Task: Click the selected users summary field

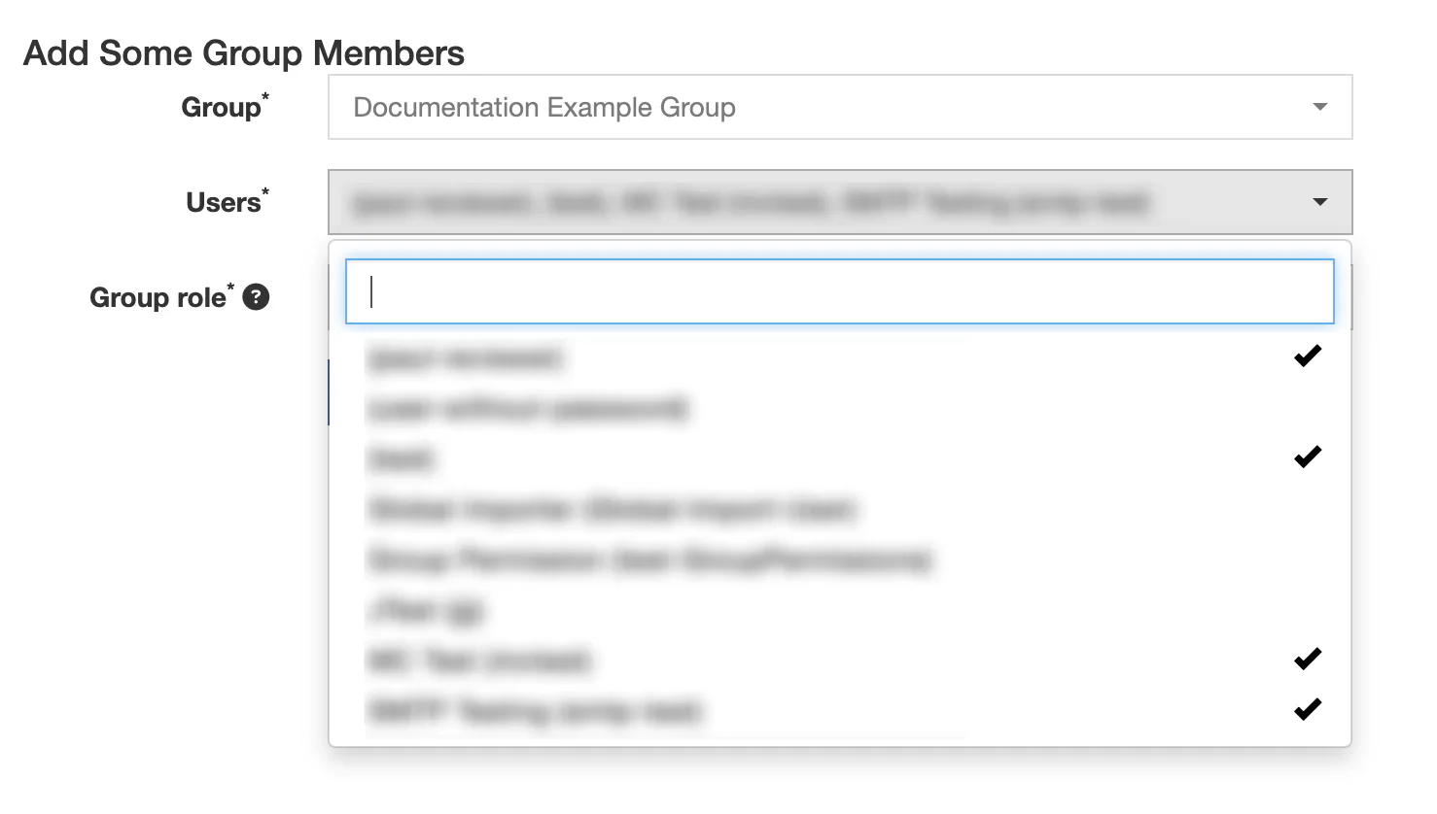Action: (751, 202)
